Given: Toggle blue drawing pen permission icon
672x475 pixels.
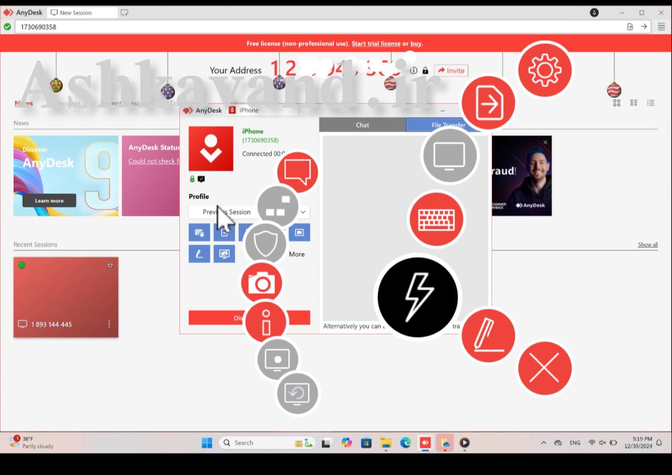Looking at the screenshot, I should [x=199, y=254].
